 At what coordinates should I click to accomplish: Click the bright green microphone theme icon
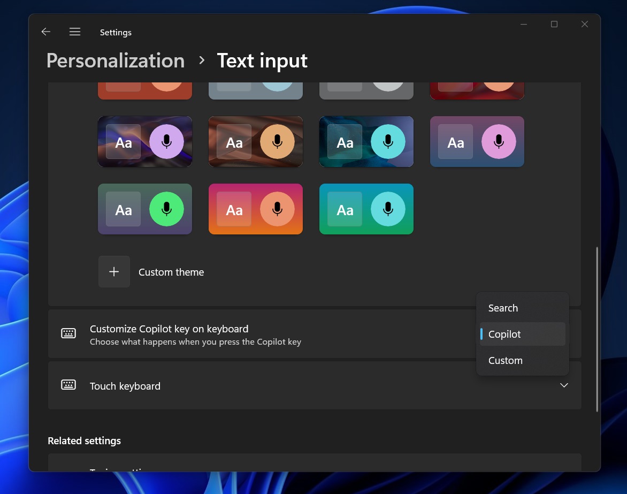(x=166, y=209)
